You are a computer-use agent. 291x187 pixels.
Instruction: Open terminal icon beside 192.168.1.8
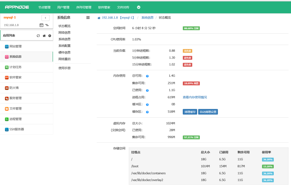coord(41,25)
